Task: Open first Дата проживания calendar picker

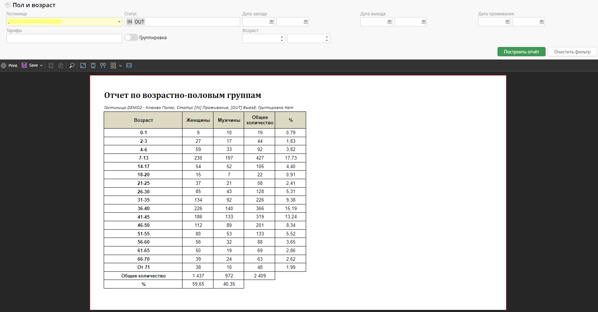Action: click(507, 22)
